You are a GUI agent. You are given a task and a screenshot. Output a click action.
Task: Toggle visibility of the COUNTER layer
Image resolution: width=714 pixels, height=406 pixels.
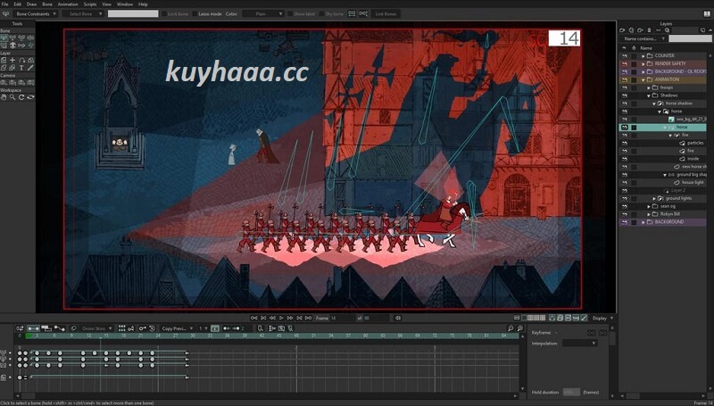(624, 55)
